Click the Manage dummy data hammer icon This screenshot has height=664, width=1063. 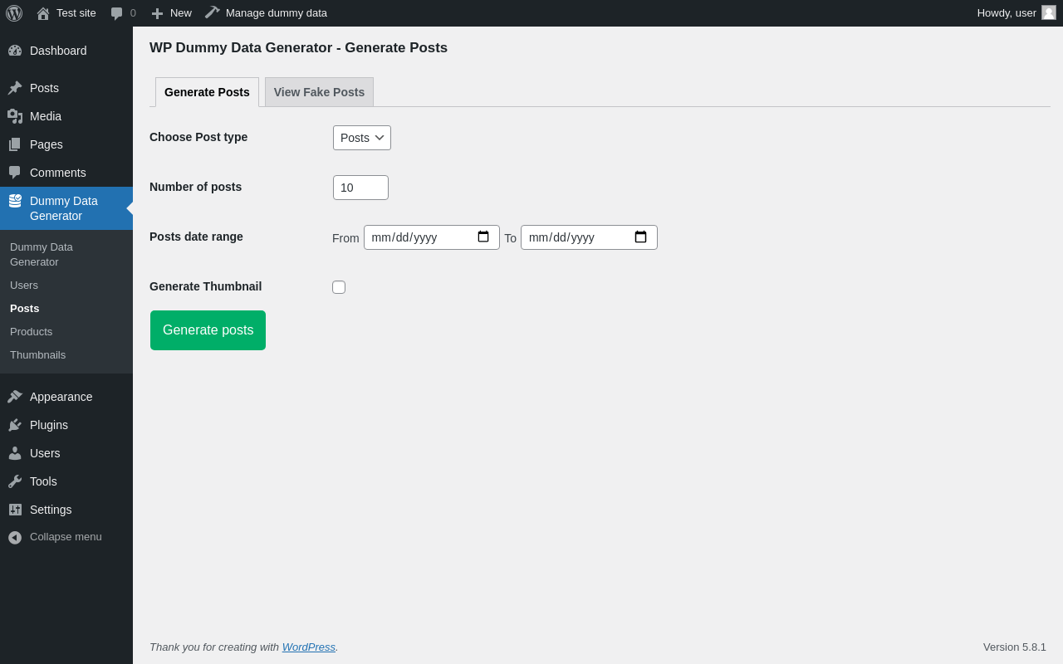(x=213, y=12)
